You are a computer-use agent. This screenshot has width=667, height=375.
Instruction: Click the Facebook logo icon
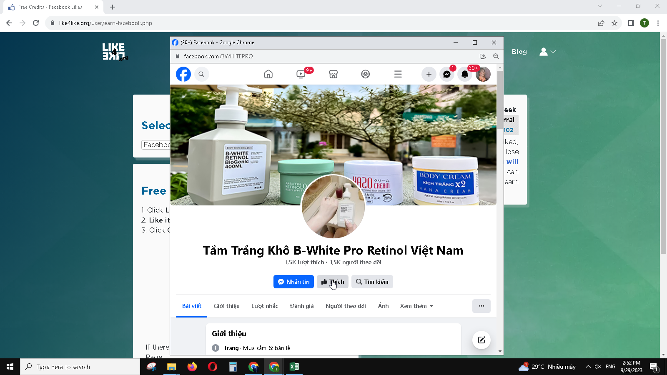183,74
